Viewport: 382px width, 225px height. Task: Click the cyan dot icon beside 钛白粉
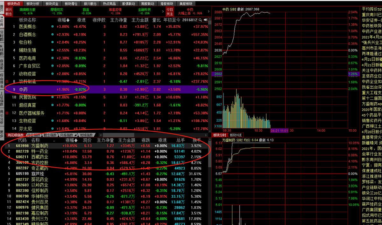53,42
